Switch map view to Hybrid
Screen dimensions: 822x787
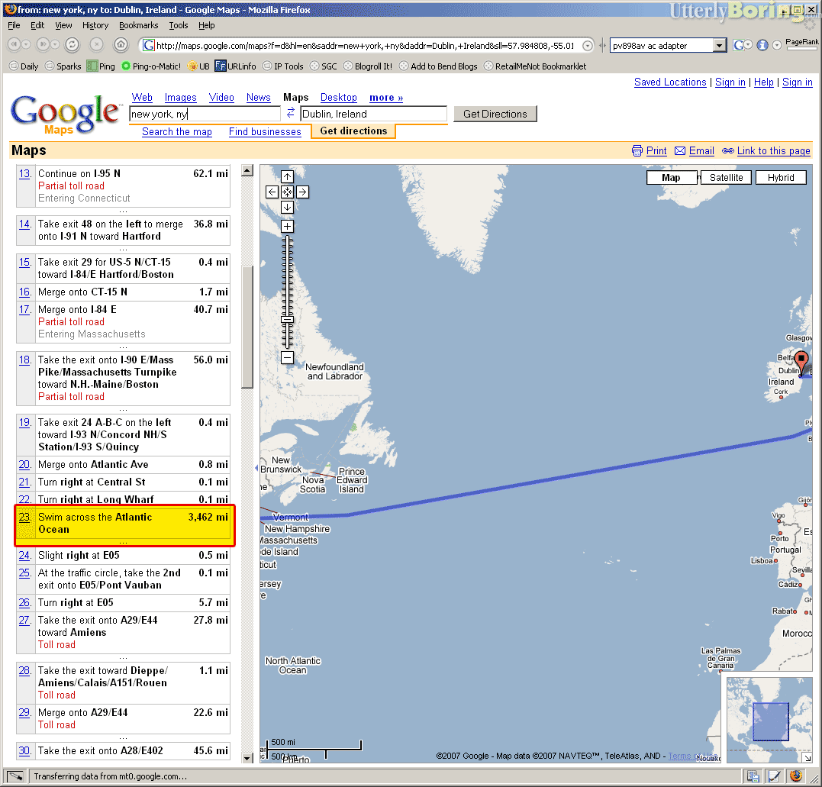(781, 177)
